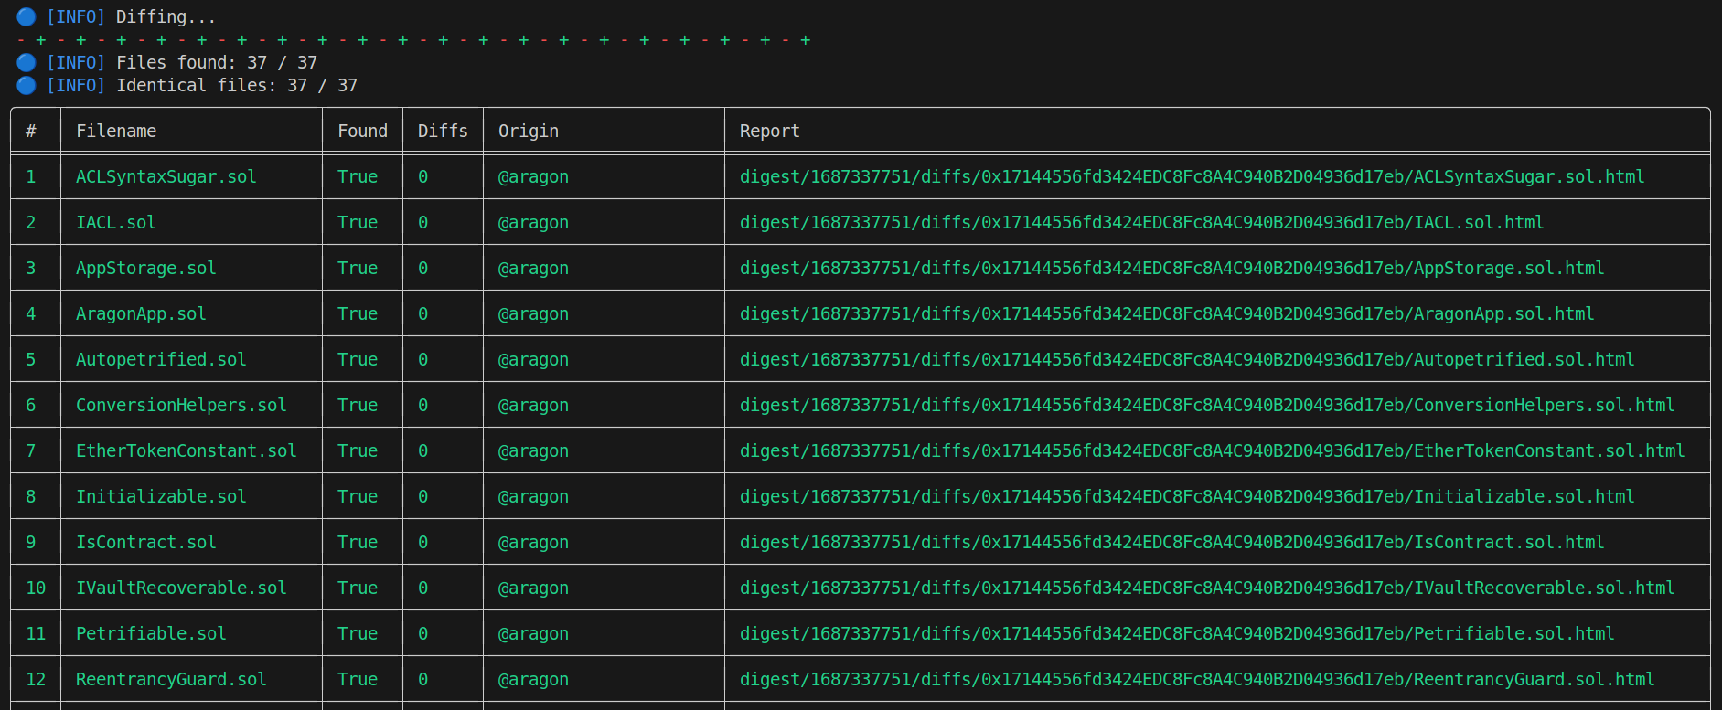1722x710 pixels.
Task: Open the ReentrancyGuard.sol.html report path
Action: point(1197,679)
